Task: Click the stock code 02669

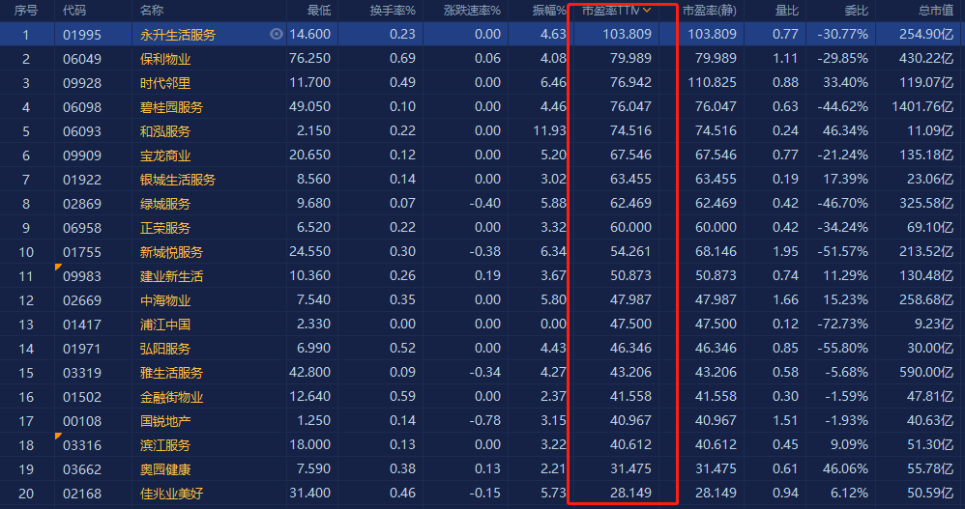Action: [x=82, y=300]
